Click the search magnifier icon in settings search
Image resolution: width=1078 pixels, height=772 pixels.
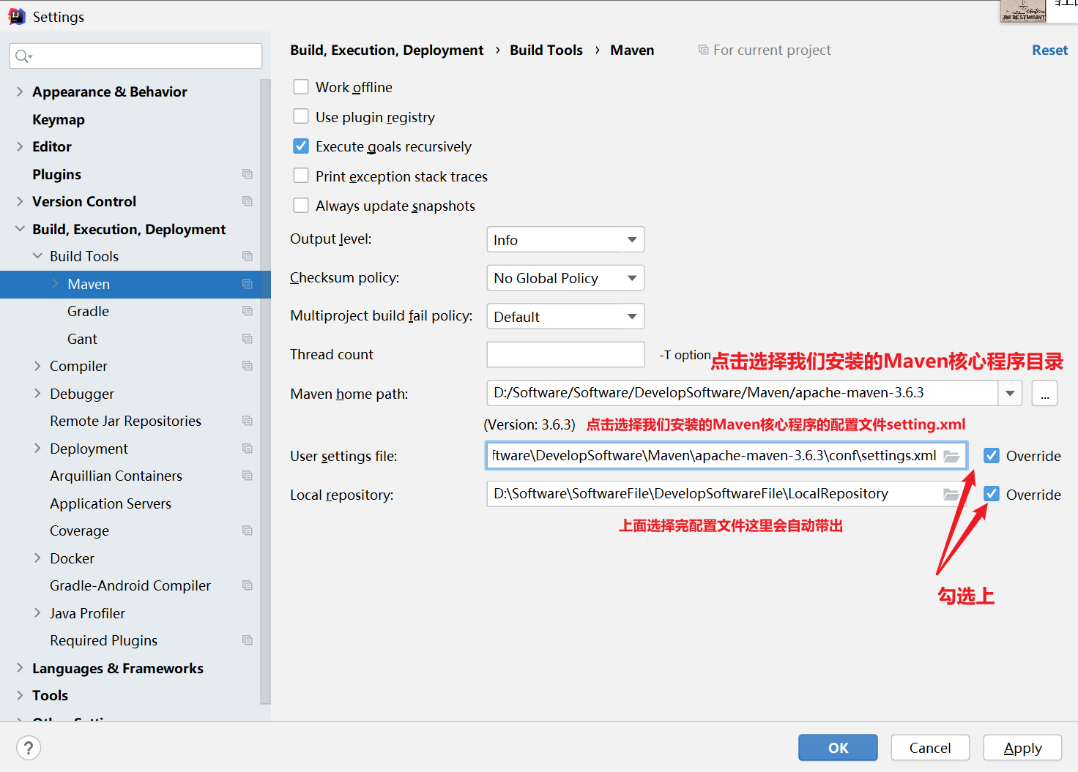pos(23,56)
